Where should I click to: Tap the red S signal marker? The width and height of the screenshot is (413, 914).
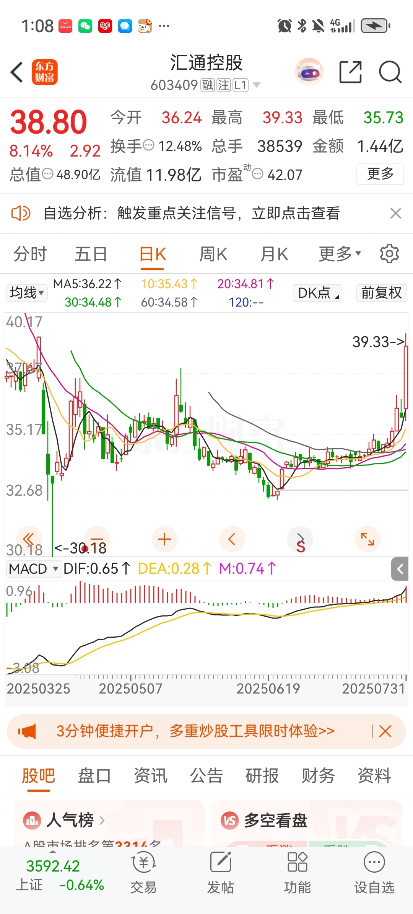301,547
